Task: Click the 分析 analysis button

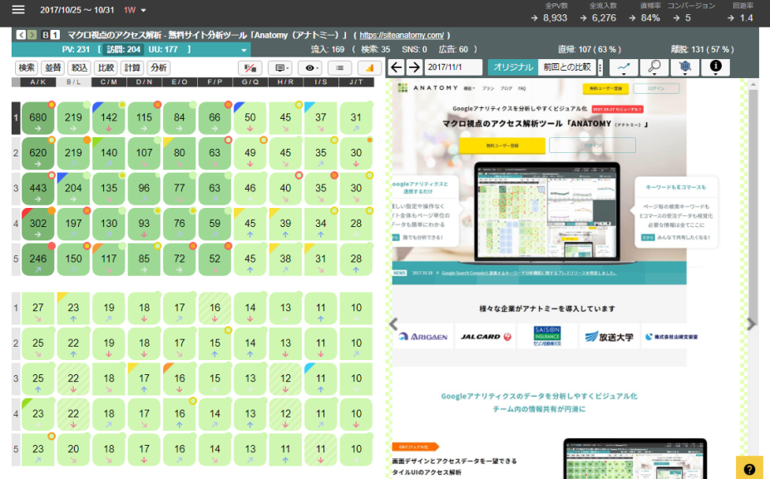Action: (x=159, y=68)
